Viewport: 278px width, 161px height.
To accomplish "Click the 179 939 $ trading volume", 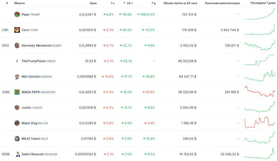I will point(189,30).
